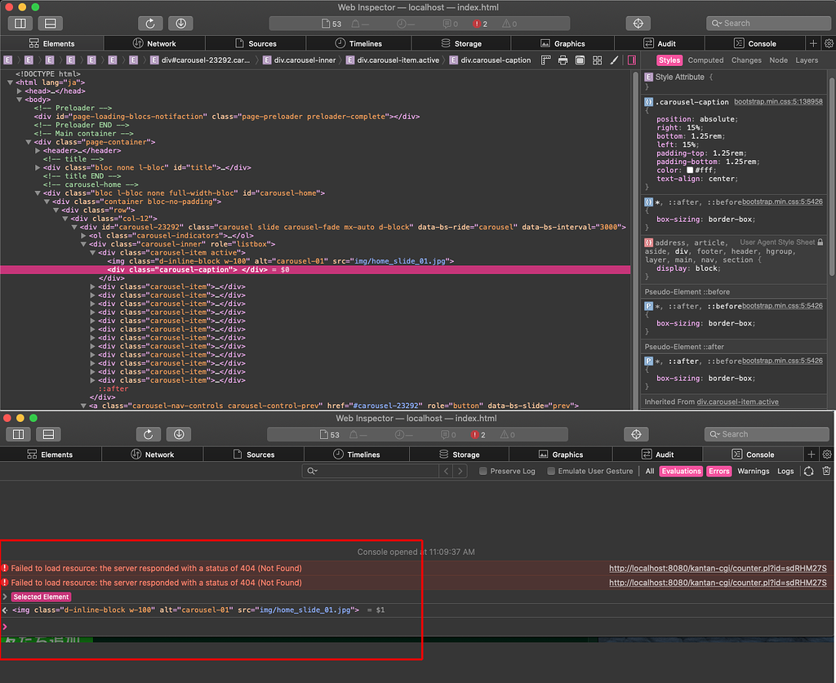Screen dimensions: 836x683
Task: Switch to the Computed sidebar tab
Action: click(705, 60)
